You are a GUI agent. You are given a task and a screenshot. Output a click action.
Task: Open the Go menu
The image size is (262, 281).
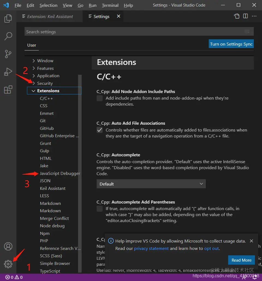pyautogui.click(x=80, y=5)
